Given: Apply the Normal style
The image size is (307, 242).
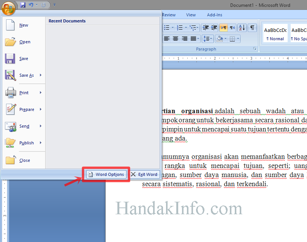Looking at the screenshot, I should (275, 33).
